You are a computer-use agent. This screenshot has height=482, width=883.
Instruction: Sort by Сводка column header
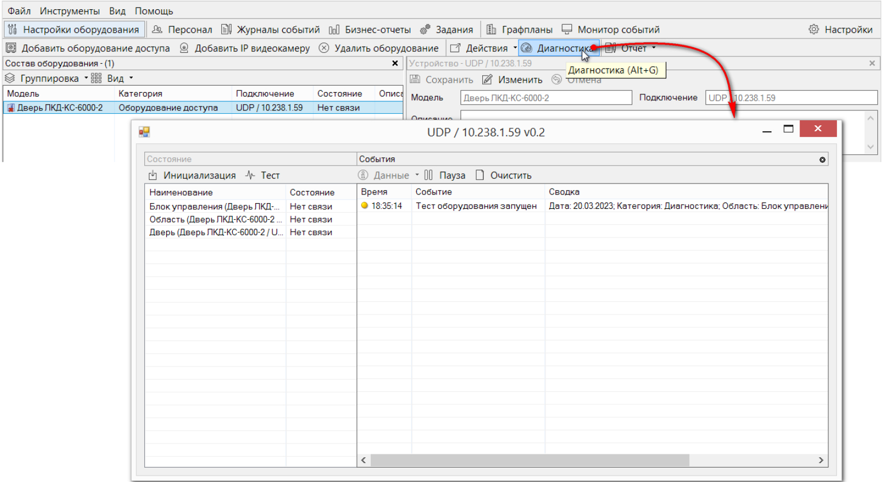click(x=686, y=192)
